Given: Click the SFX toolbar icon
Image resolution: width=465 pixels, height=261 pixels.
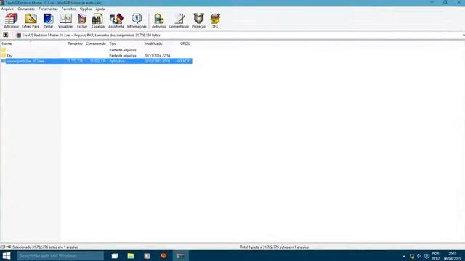Looking at the screenshot, I should (x=215, y=21).
